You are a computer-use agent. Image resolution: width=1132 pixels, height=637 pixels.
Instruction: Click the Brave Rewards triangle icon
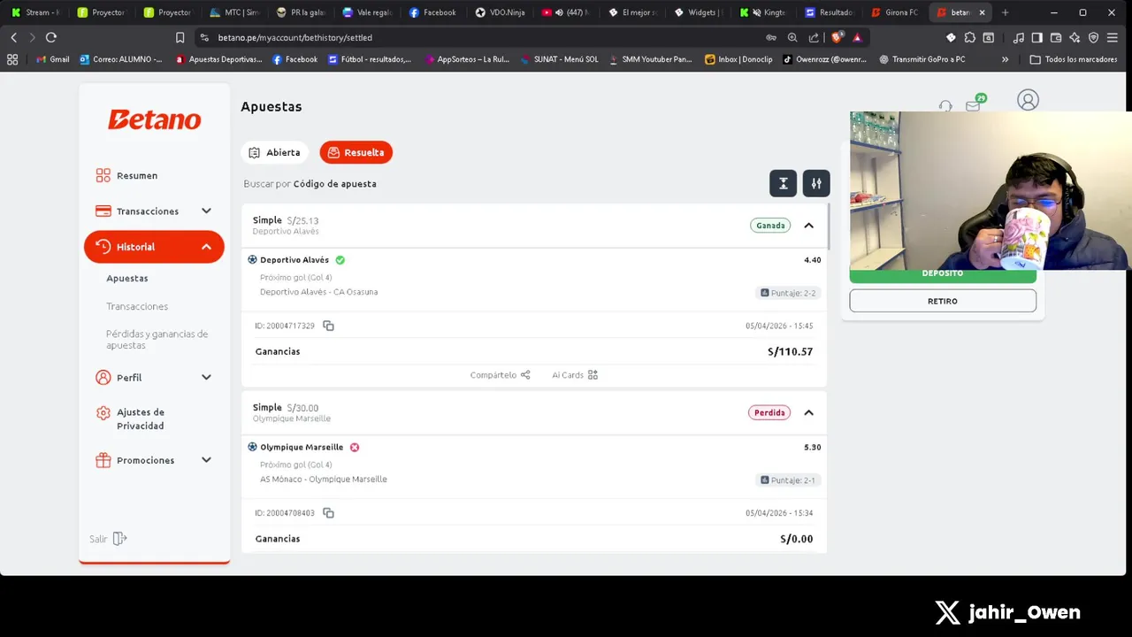click(857, 37)
